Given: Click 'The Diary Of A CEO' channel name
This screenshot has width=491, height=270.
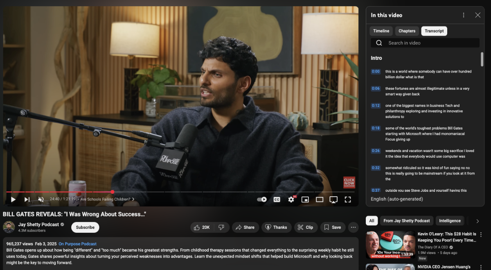Looking at the screenshot, I should [432, 247].
